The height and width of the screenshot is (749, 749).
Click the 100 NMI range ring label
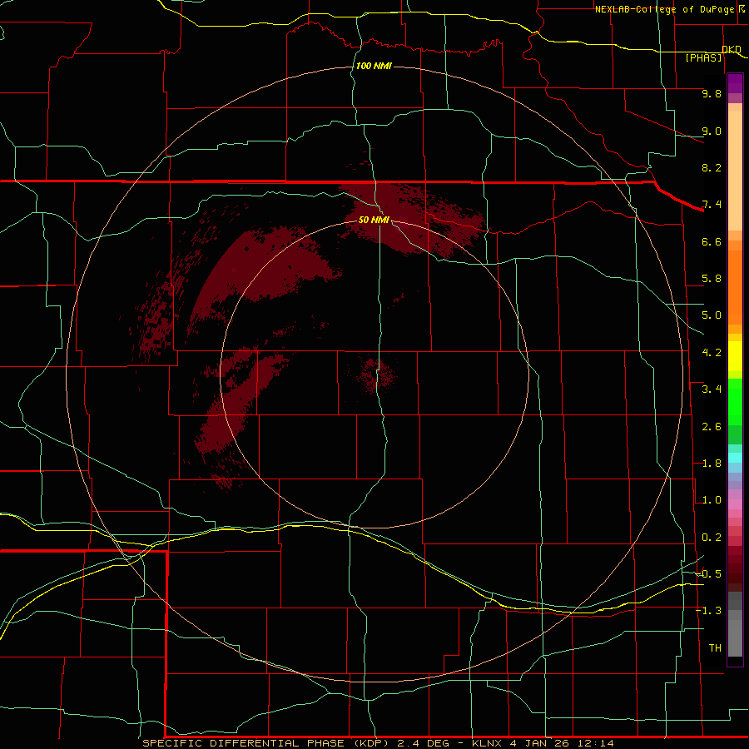coord(374,66)
